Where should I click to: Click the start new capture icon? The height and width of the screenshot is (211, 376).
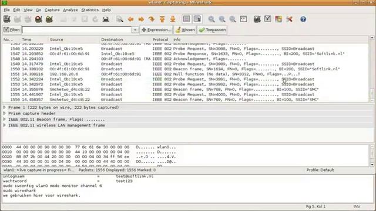[28, 19]
